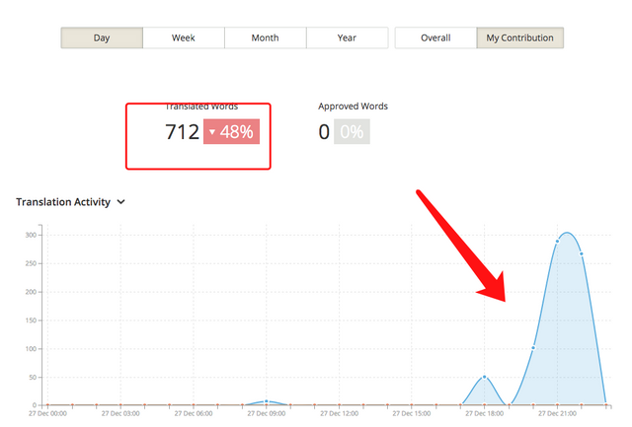Click the 712 translated words value
632x427 pixels.
[x=182, y=132]
